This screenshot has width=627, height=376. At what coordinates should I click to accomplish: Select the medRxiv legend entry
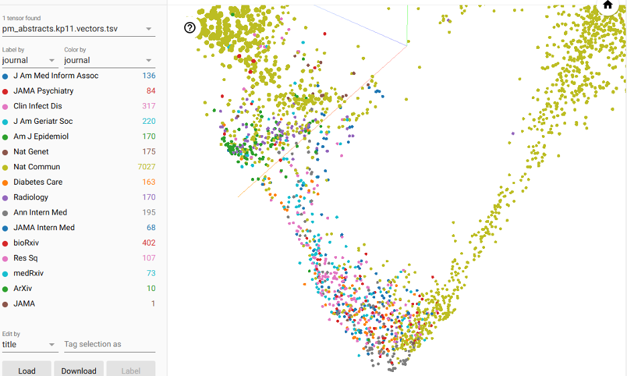click(28, 273)
